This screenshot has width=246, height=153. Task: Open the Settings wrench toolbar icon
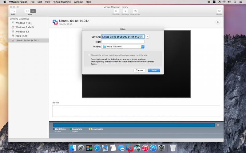125,11
